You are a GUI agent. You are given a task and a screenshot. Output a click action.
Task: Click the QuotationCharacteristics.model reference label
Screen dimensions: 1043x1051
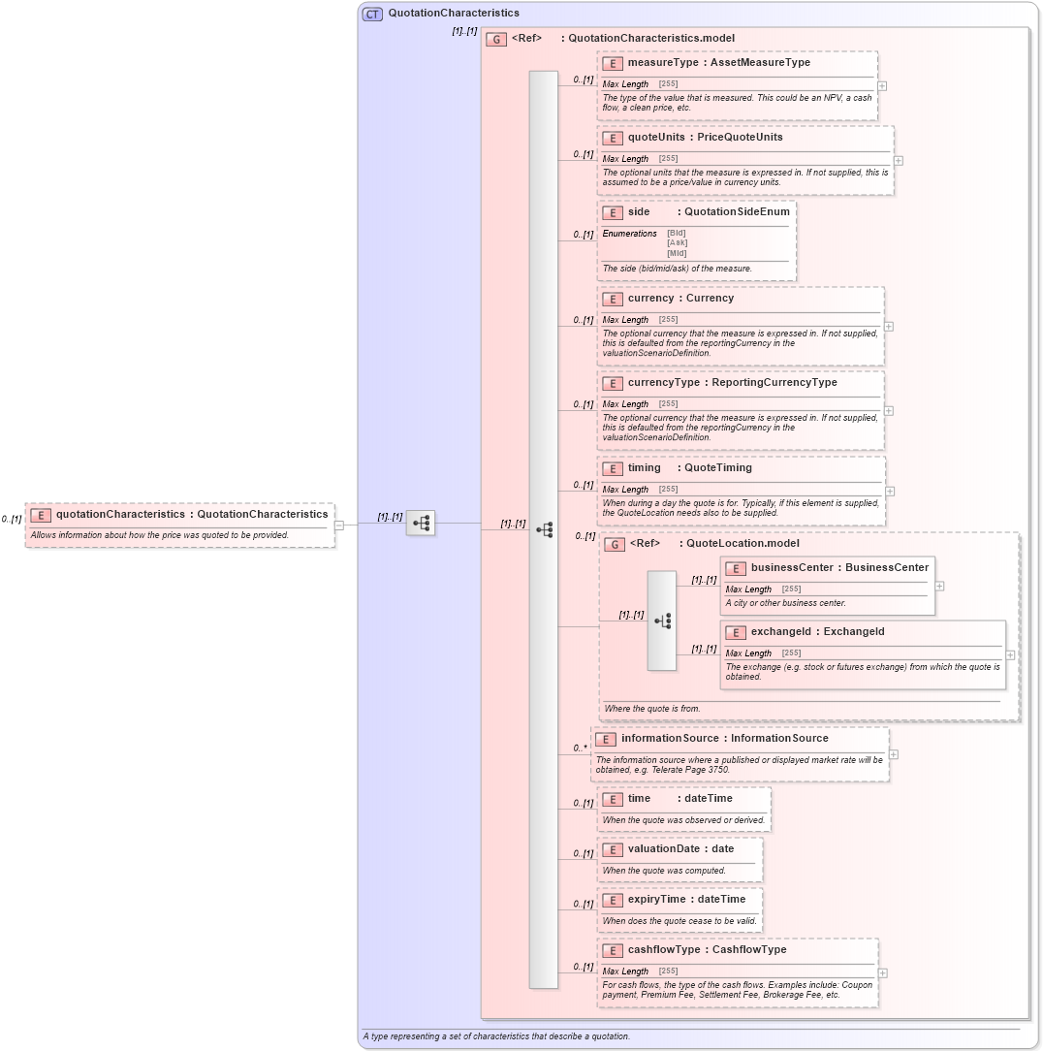click(651, 38)
